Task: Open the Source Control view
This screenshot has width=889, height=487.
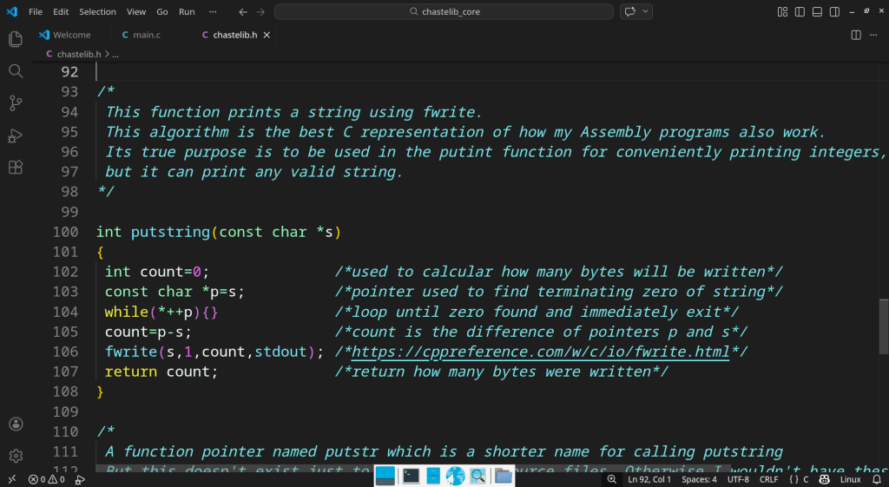Action: click(15, 103)
